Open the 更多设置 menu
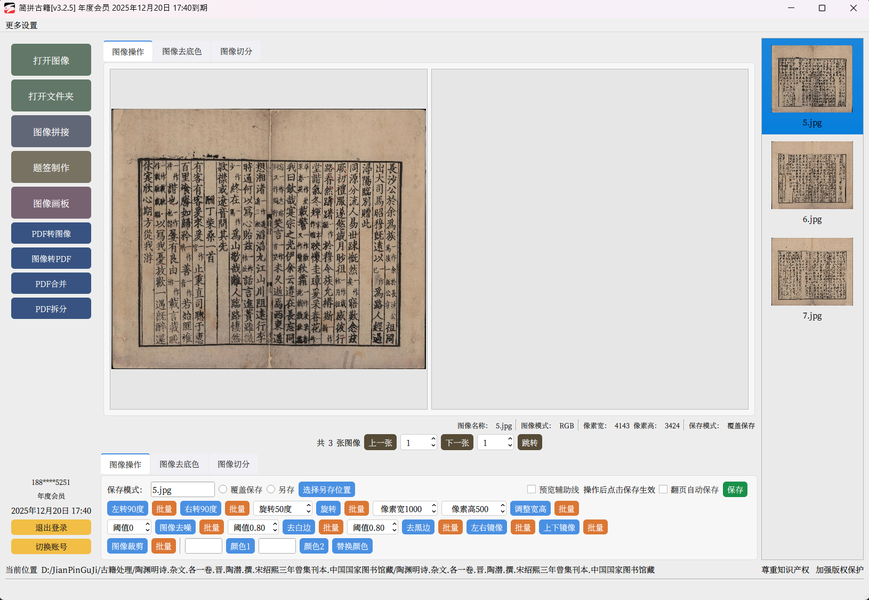This screenshot has width=869, height=600. (x=21, y=25)
